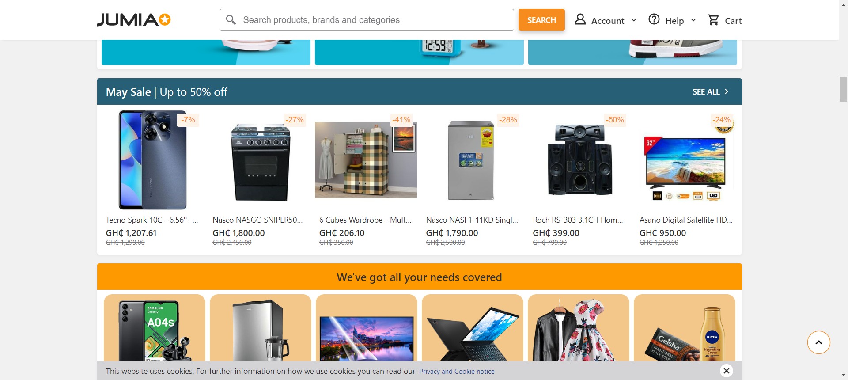Click the back-to-top arrow button
848x380 pixels.
(x=818, y=342)
